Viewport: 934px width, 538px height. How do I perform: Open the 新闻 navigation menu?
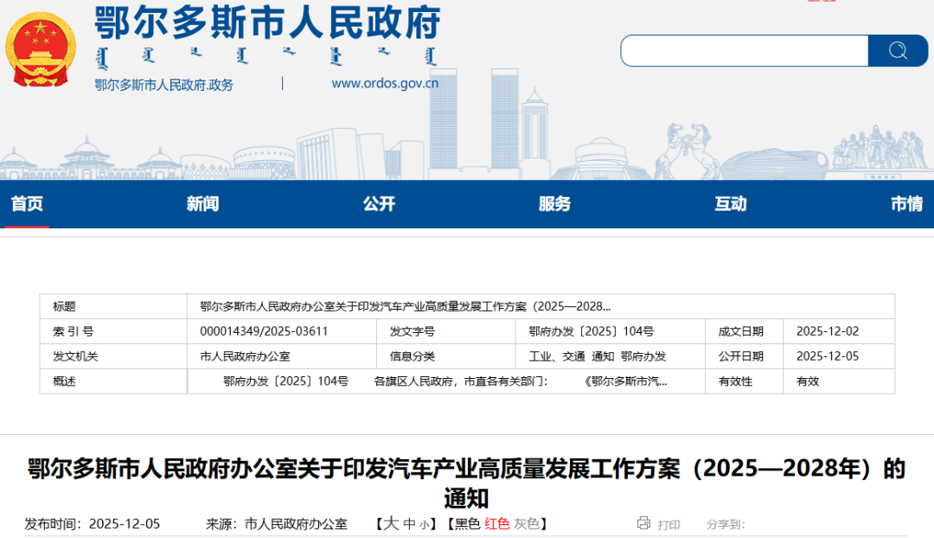(203, 204)
